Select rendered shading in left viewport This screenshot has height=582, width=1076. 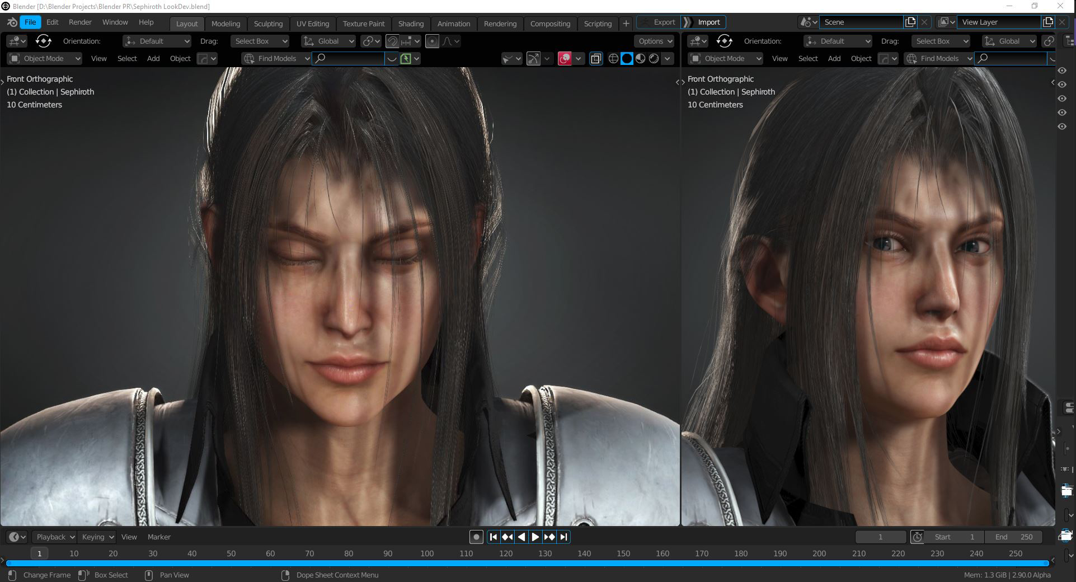[x=654, y=59]
